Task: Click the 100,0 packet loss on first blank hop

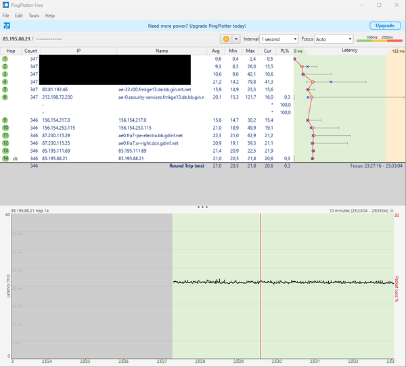Action: coord(286,105)
